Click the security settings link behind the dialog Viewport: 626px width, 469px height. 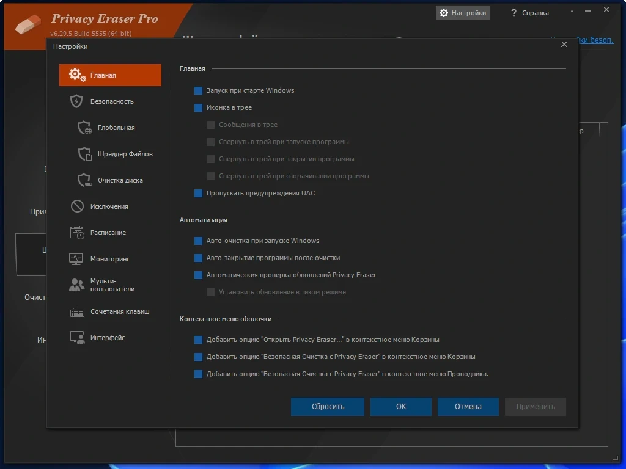pyautogui.click(x=595, y=40)
